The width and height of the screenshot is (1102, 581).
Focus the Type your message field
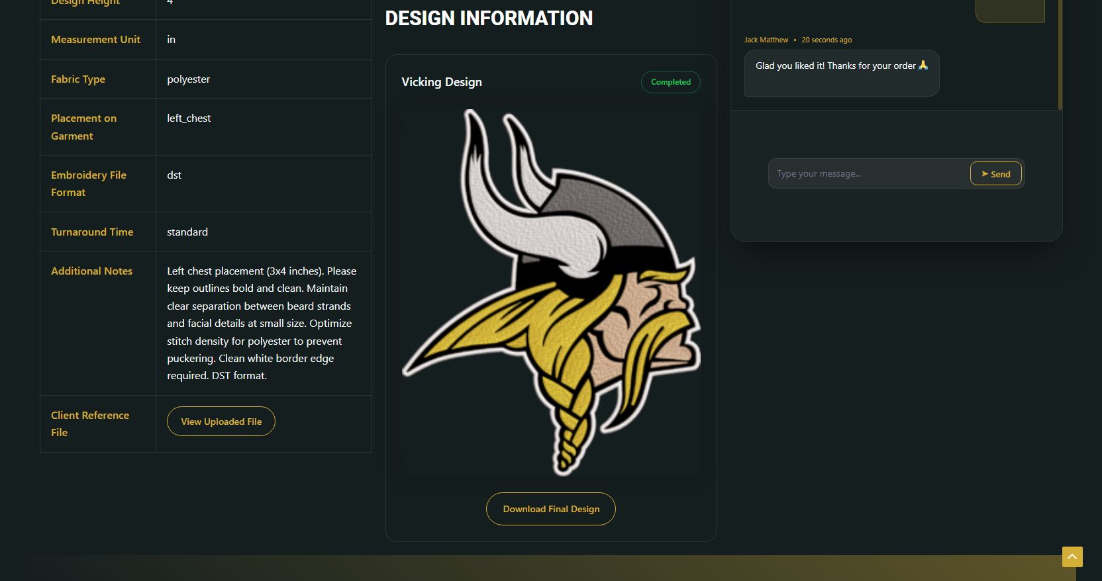tap(868, 174)
